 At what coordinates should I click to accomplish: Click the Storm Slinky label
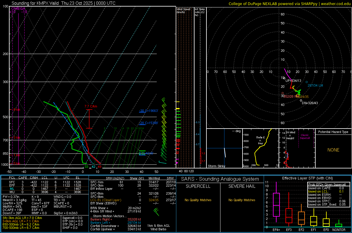(x=216, y=166)
